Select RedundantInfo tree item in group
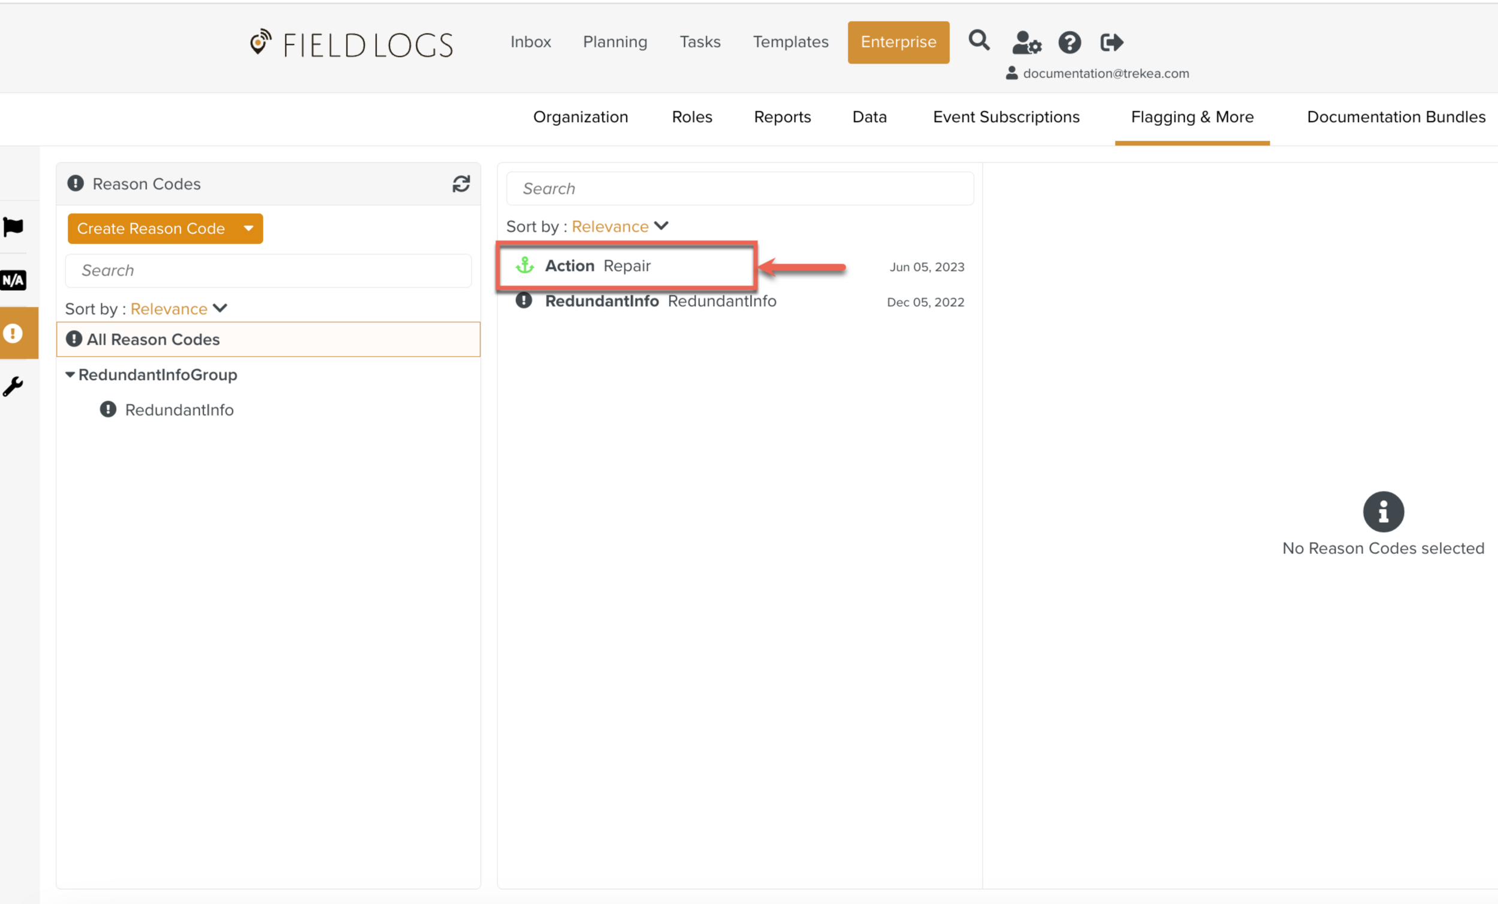The image size is (1498, 904). pyautogui.click(x=179, y=410)
